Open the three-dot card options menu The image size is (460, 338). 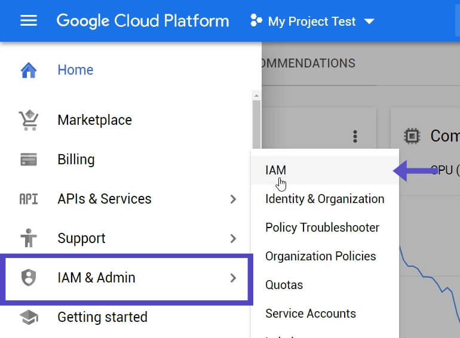tap(355, 136)
